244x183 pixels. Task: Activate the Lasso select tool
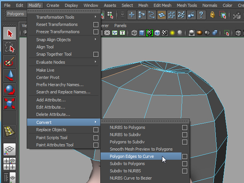tap(10, 48)
